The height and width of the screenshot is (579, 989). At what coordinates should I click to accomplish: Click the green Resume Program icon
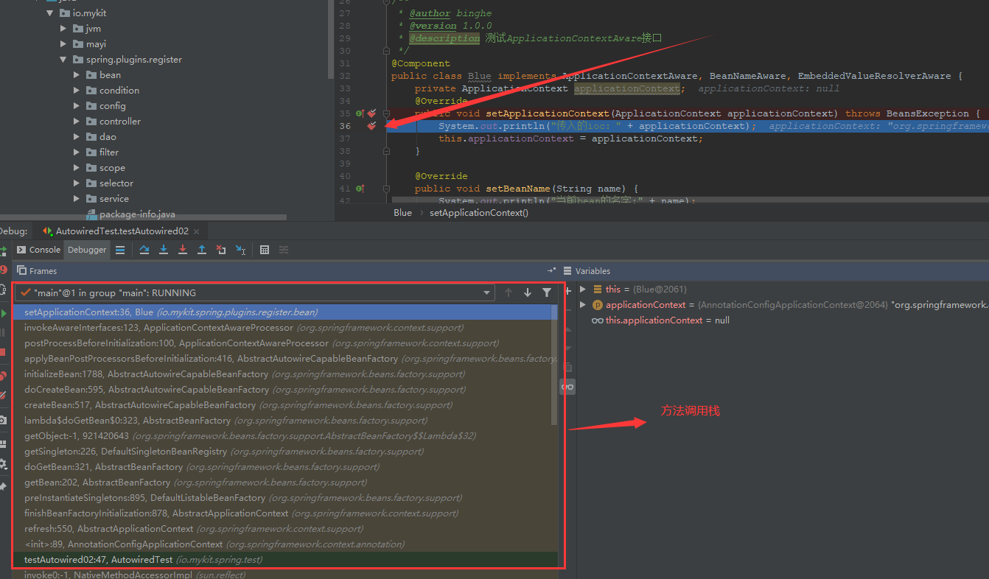click(x=4, y=313)
